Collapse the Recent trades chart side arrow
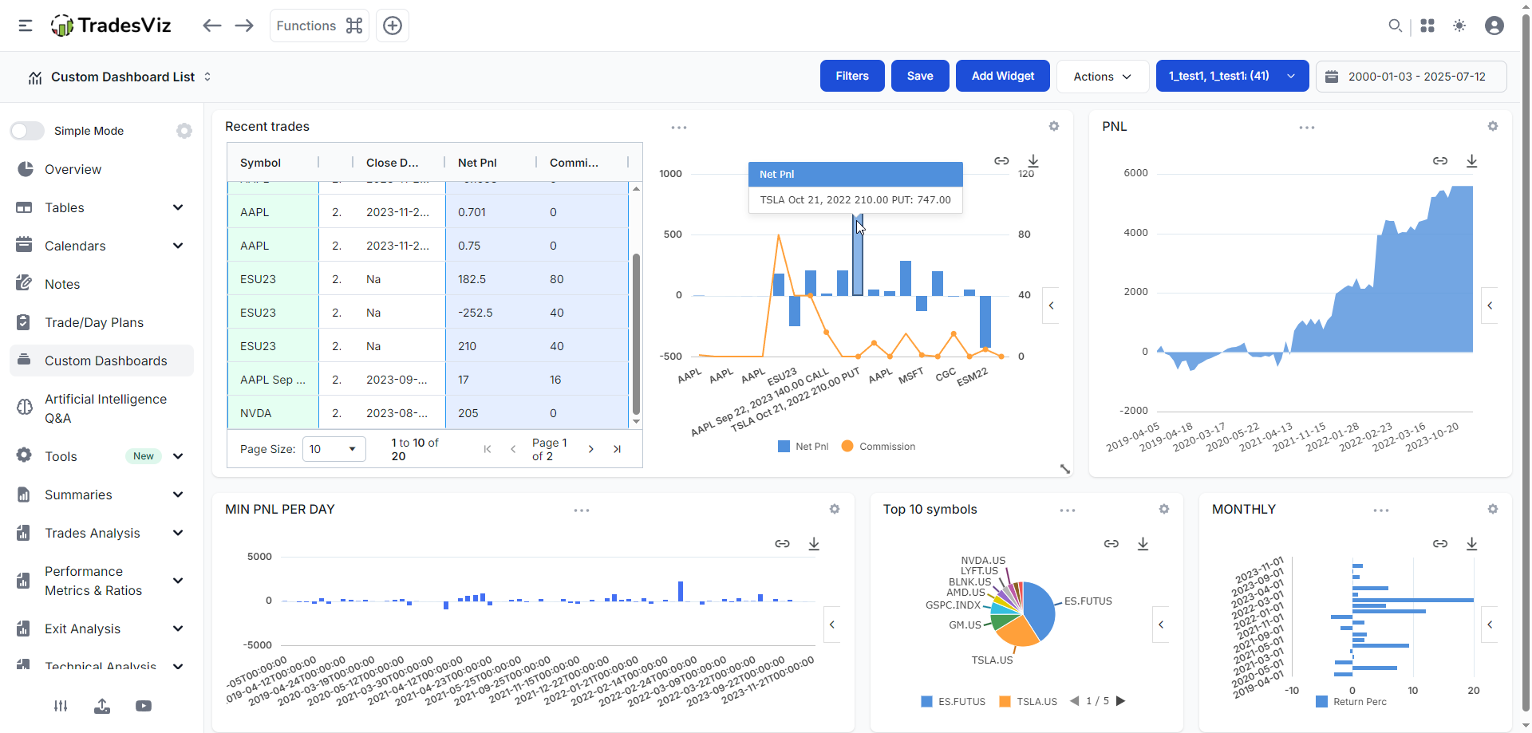Screen dimensions: 1532x733 click(x=1051, y=305)
